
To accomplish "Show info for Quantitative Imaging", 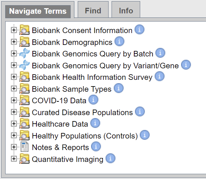I will 110,158.
